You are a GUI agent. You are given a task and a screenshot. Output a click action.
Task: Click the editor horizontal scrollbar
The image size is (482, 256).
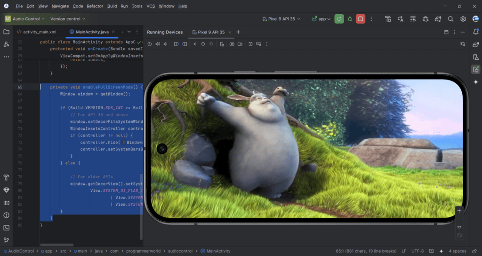coord(56,245)
